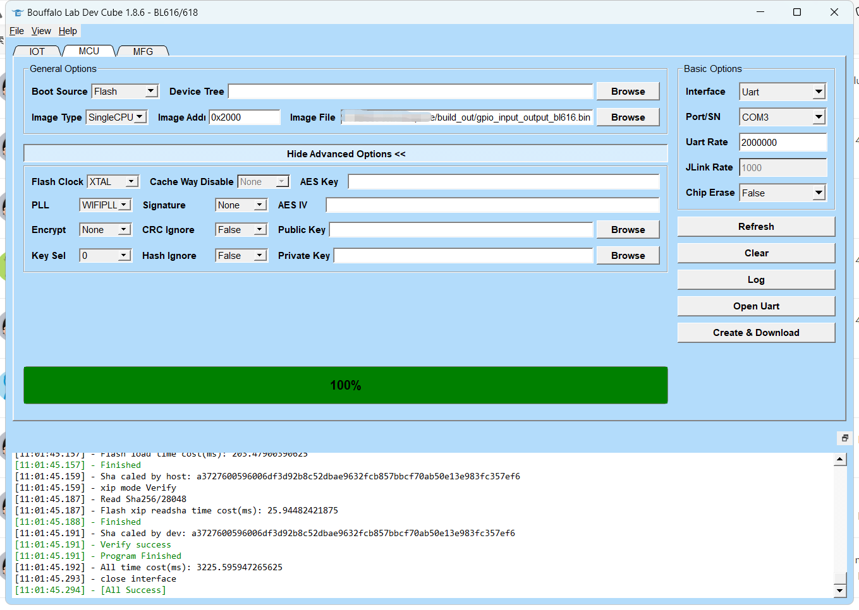
Task: Click the Image Addr field 0x2000
Action: coord(245,117)
